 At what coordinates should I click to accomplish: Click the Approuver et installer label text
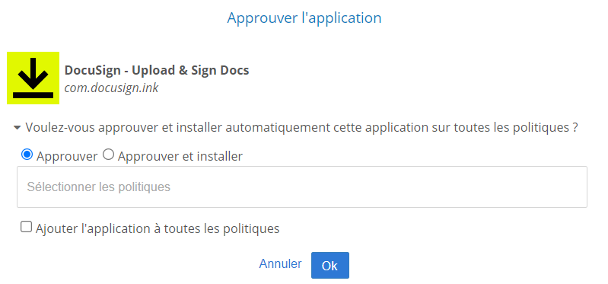[180, 156]
